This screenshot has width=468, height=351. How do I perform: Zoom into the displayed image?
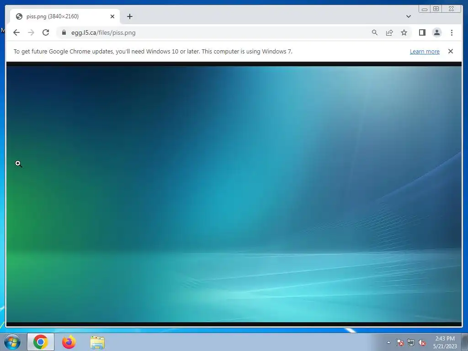click(x=234, y=194)
